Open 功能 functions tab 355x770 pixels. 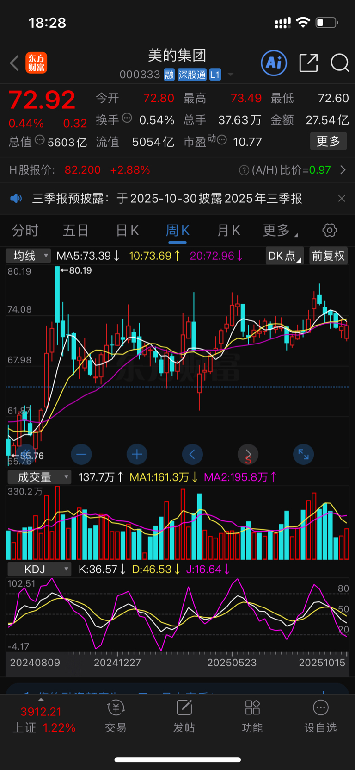pyautogui.click(x=252, y=717)
